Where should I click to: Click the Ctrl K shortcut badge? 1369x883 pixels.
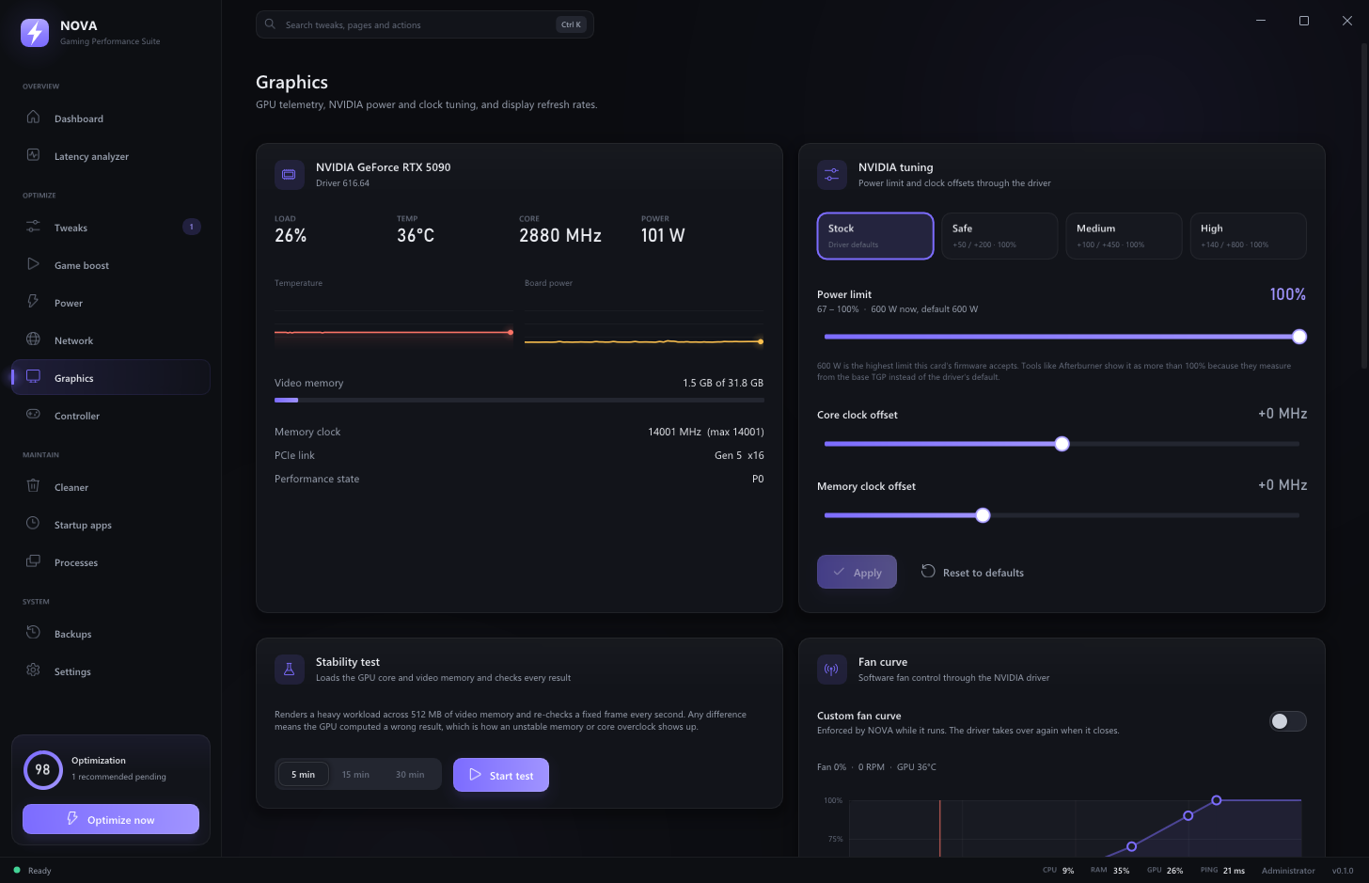click(571, 24)
